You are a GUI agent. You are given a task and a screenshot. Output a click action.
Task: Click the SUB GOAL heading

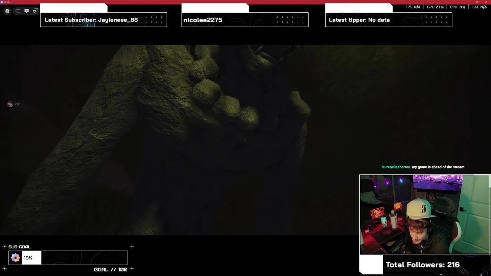20,247
